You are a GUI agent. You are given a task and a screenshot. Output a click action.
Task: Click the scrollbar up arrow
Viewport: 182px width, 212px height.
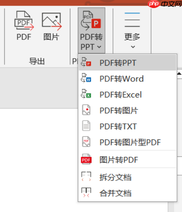179,73
